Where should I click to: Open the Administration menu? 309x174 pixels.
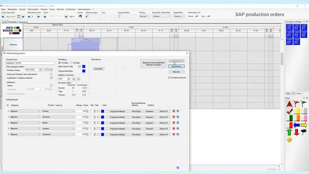(84, 9)
